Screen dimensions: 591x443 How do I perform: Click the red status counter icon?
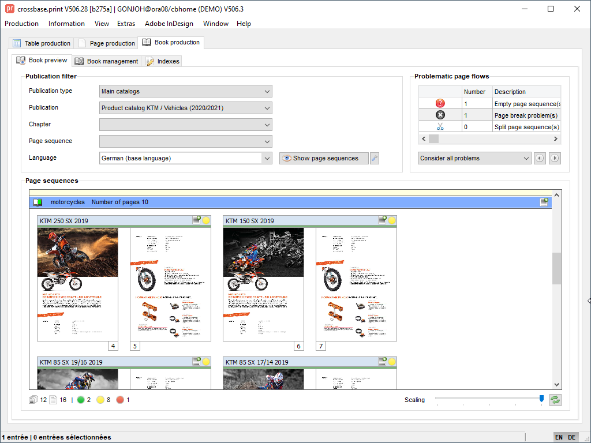pyautogui.click(x=120, y=400)
